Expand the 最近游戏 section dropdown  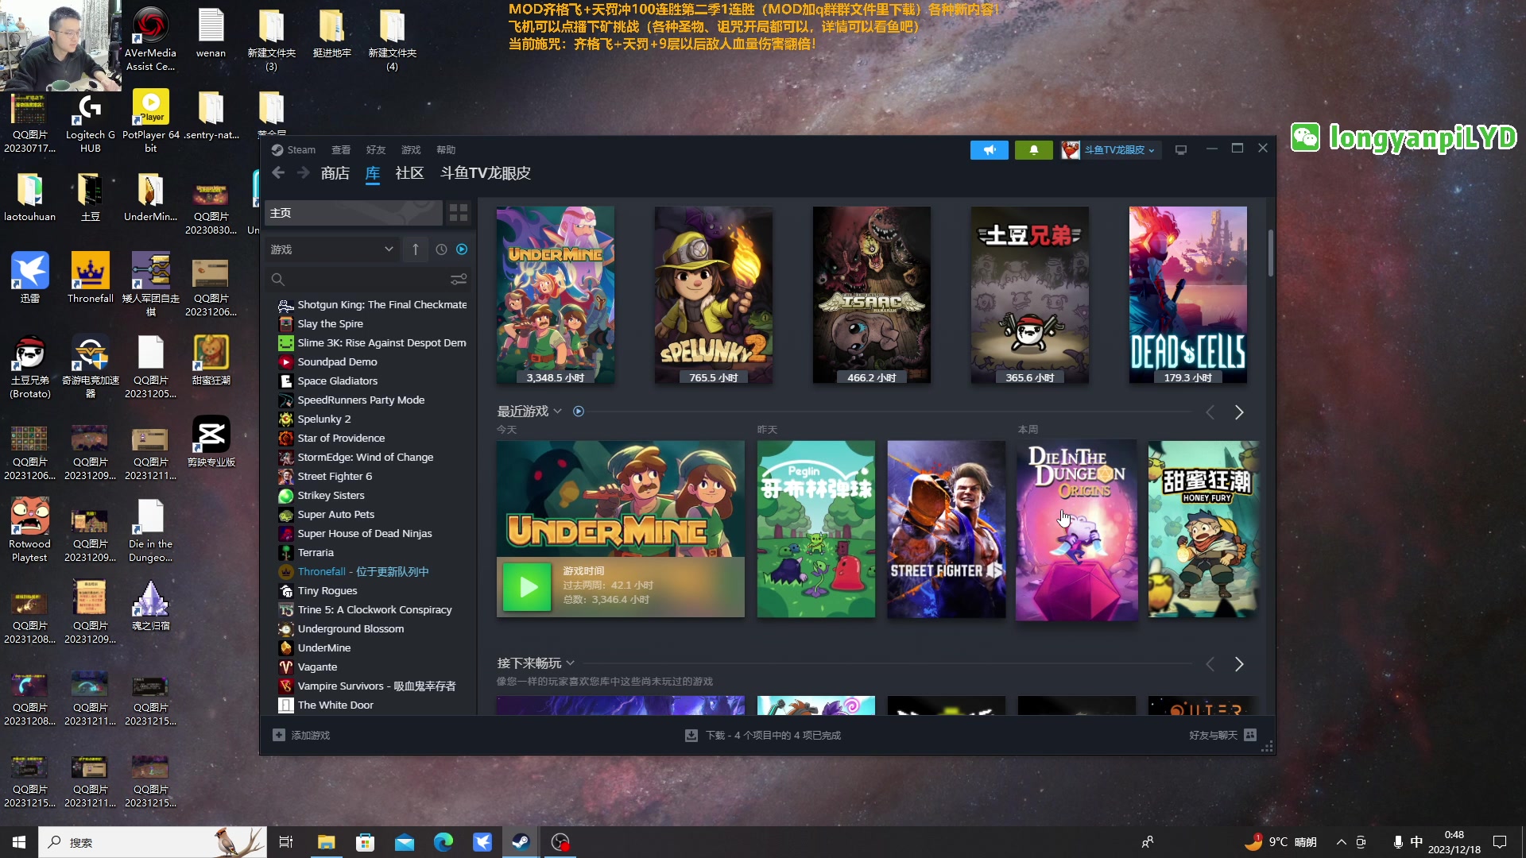point(556,411)
